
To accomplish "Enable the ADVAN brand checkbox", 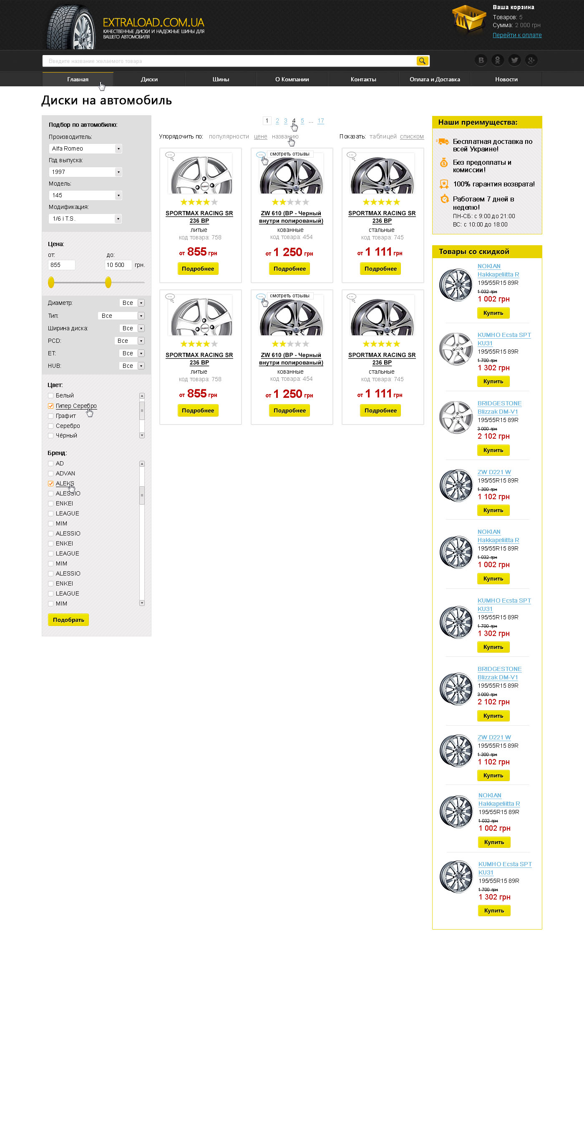I will tap(51, 473).
